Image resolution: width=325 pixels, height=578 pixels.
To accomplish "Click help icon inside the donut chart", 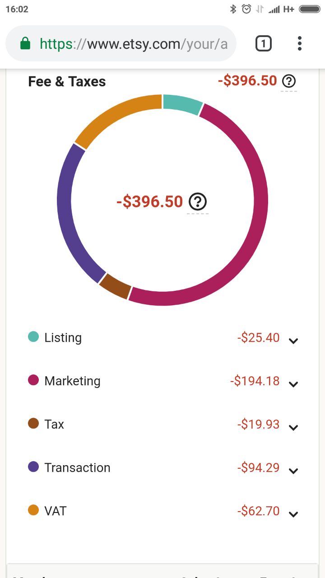I will tap(197, 202).
